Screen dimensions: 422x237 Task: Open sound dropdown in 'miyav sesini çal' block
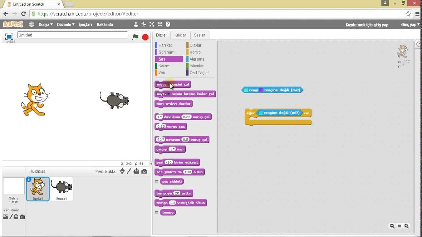pos(169,85)
